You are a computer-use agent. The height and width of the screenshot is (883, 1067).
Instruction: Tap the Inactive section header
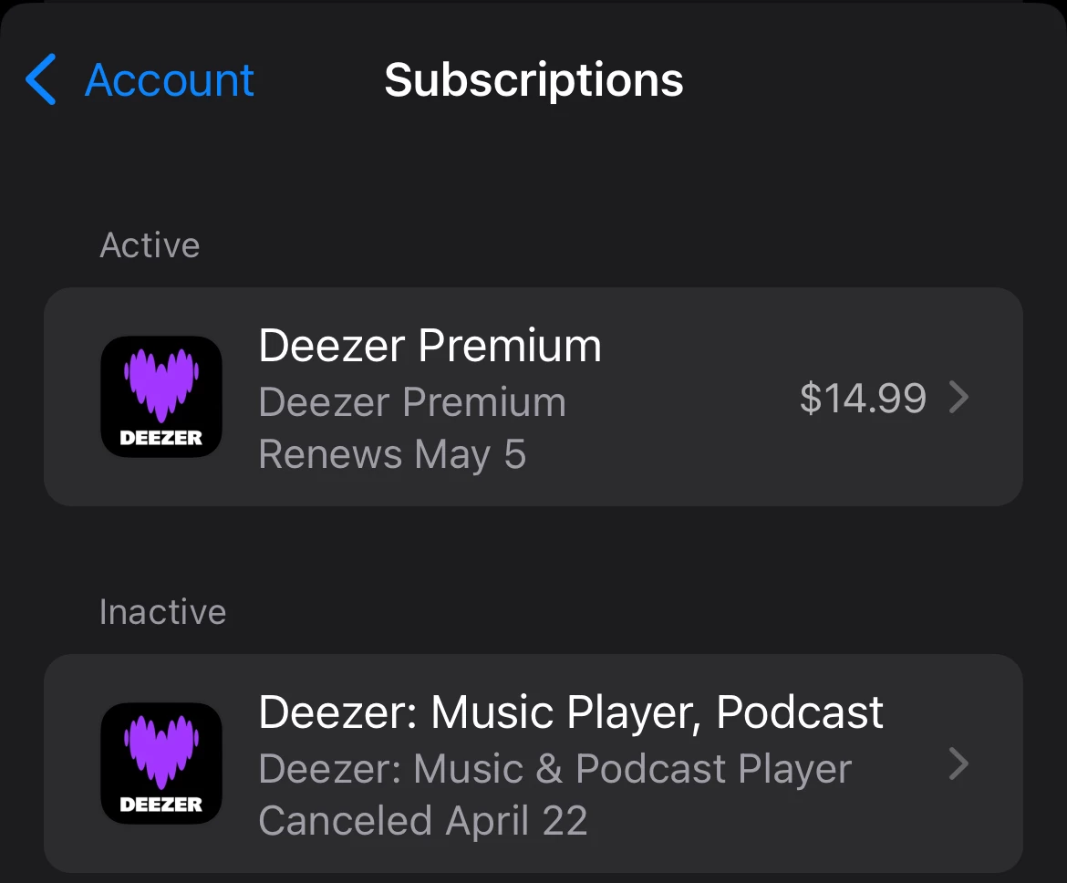(x=162, y=612)
